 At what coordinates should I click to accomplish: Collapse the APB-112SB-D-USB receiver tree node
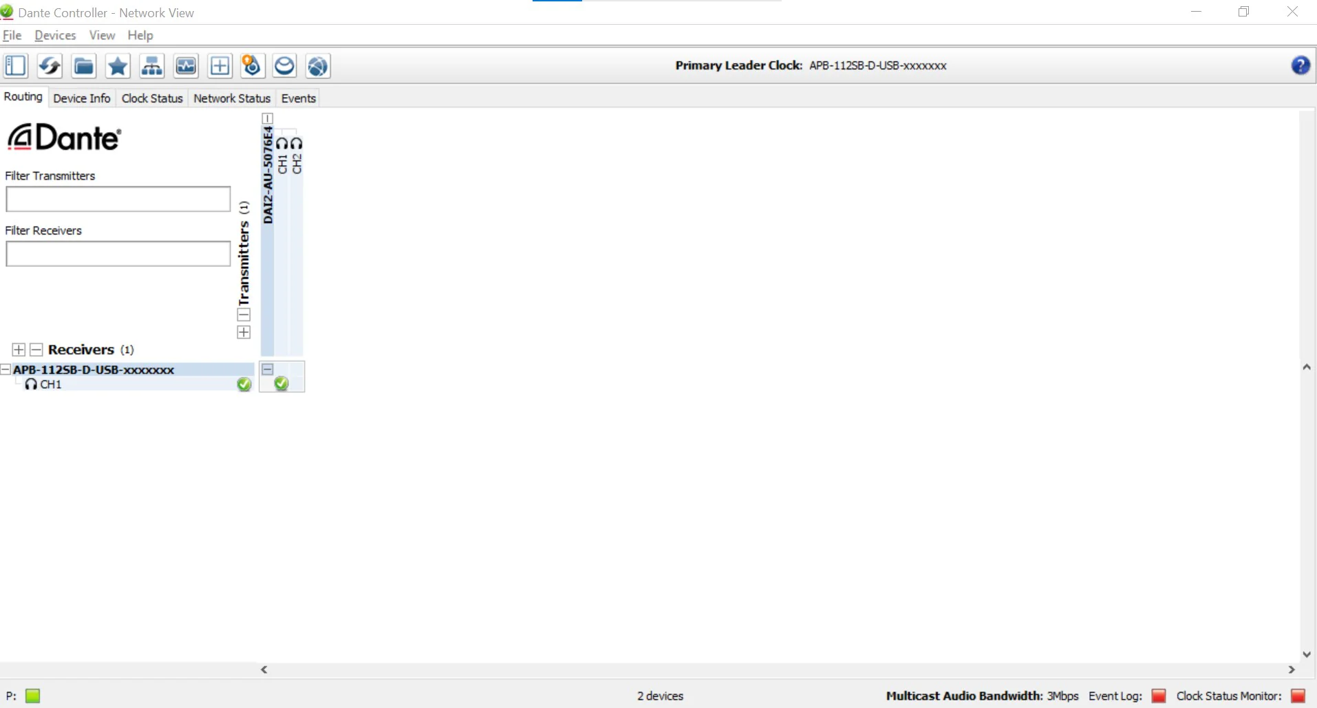(x=6, y=369)
